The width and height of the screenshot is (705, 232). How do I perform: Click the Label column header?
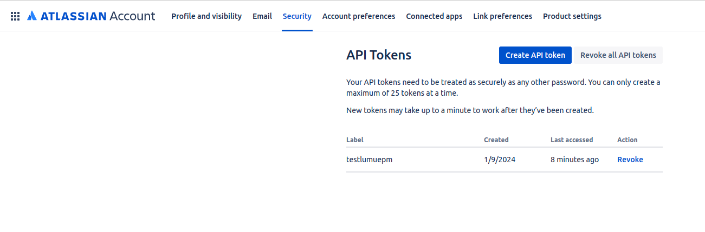click(x=355, y=140)
